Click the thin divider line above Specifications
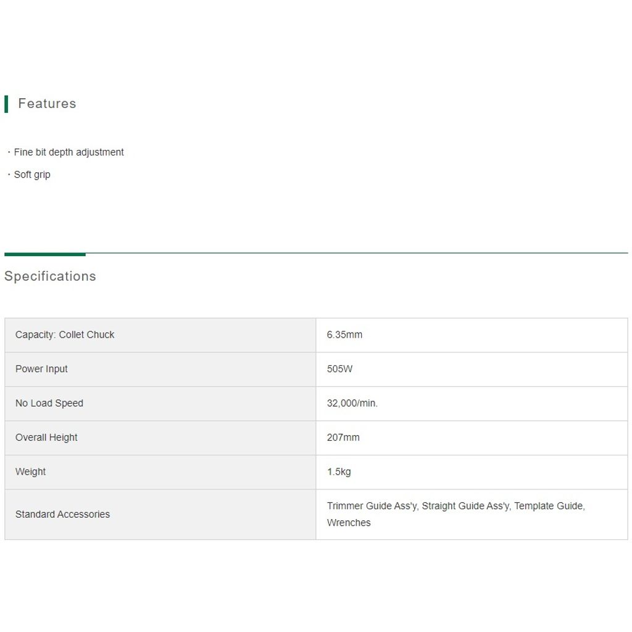The height and width of the screenshot is (632, 632). tap(357, 253)
